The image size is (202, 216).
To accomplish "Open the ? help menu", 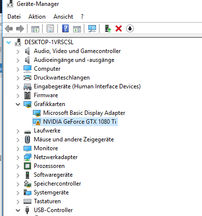I will pyautogui.click(x=82, y=17).
